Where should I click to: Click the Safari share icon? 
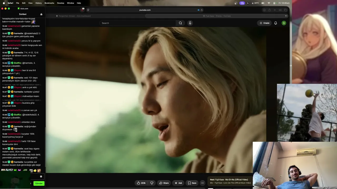[270, 10]
